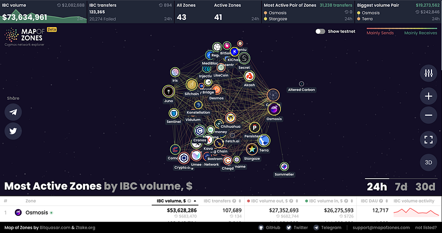Screen dimensions: 442x233
Task: Open the Bitquasar.com footer link
Action: (x=55, y=227)
